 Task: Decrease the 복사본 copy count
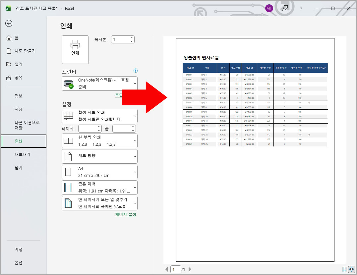pyautogui.click(x=132, y=41)
